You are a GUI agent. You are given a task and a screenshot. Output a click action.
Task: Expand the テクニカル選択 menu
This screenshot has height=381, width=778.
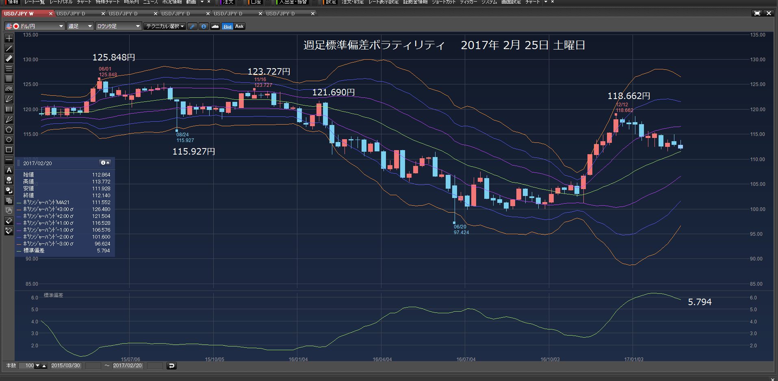click(165, 26)
